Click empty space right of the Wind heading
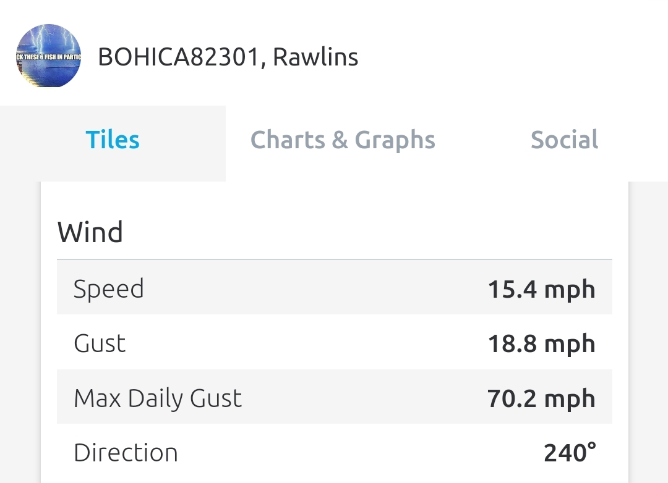 371,232
